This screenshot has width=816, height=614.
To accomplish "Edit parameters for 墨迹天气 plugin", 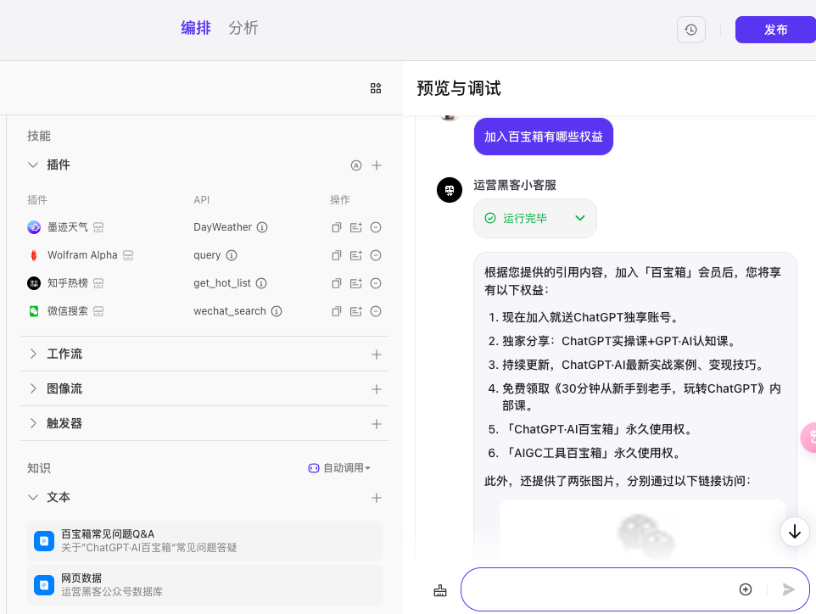I will (x=356, y=227).
